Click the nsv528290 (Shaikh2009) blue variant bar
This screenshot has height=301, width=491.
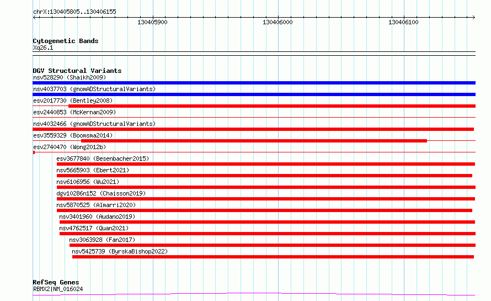click(254, 83)
